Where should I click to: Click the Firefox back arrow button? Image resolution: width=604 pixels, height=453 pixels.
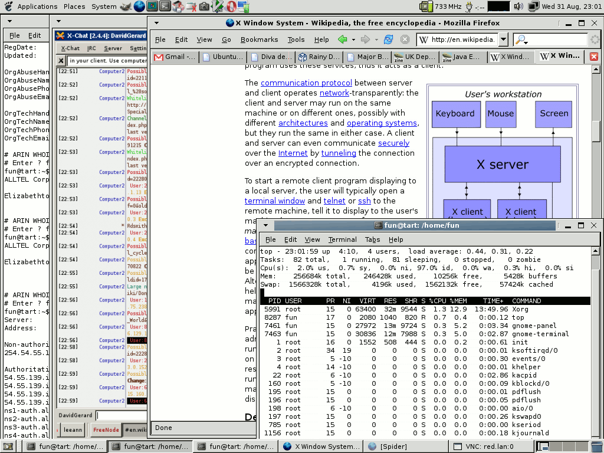click(x=342, y=40)
